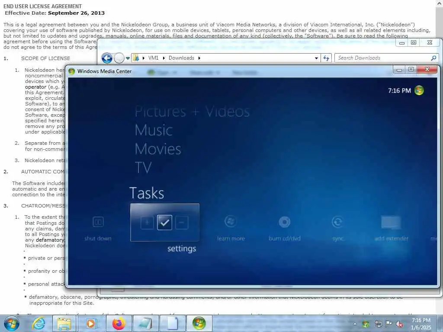Click the search magnifier icon in Explorer
Image resolution: width=443 pixels, height=332 pixels.
433,58
